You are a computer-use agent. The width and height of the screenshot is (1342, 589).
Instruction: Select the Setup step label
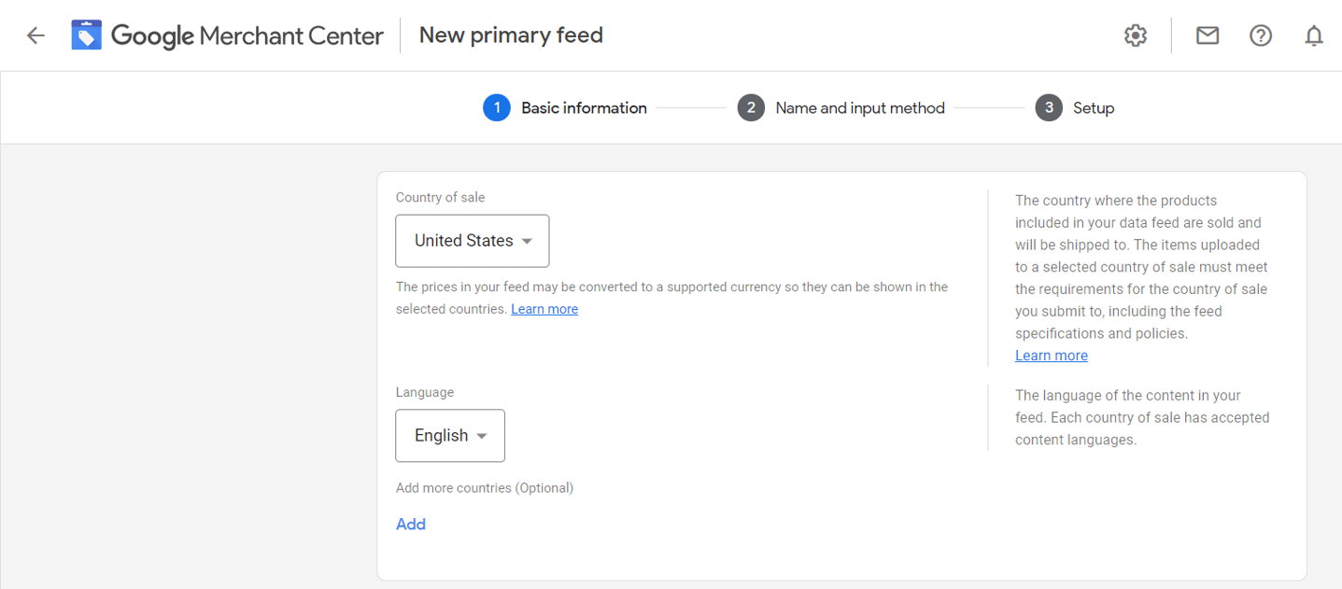(x=1093, y=107)
